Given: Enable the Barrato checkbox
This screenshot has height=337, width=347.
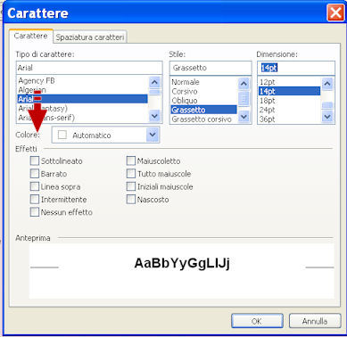Looking at the screenshot, I should coord(35,174).
